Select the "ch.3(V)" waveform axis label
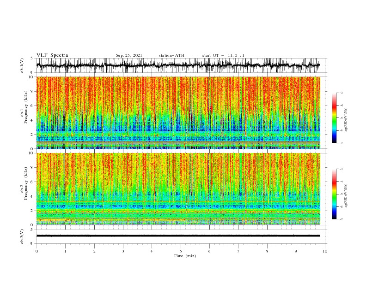 coord(22,236)
